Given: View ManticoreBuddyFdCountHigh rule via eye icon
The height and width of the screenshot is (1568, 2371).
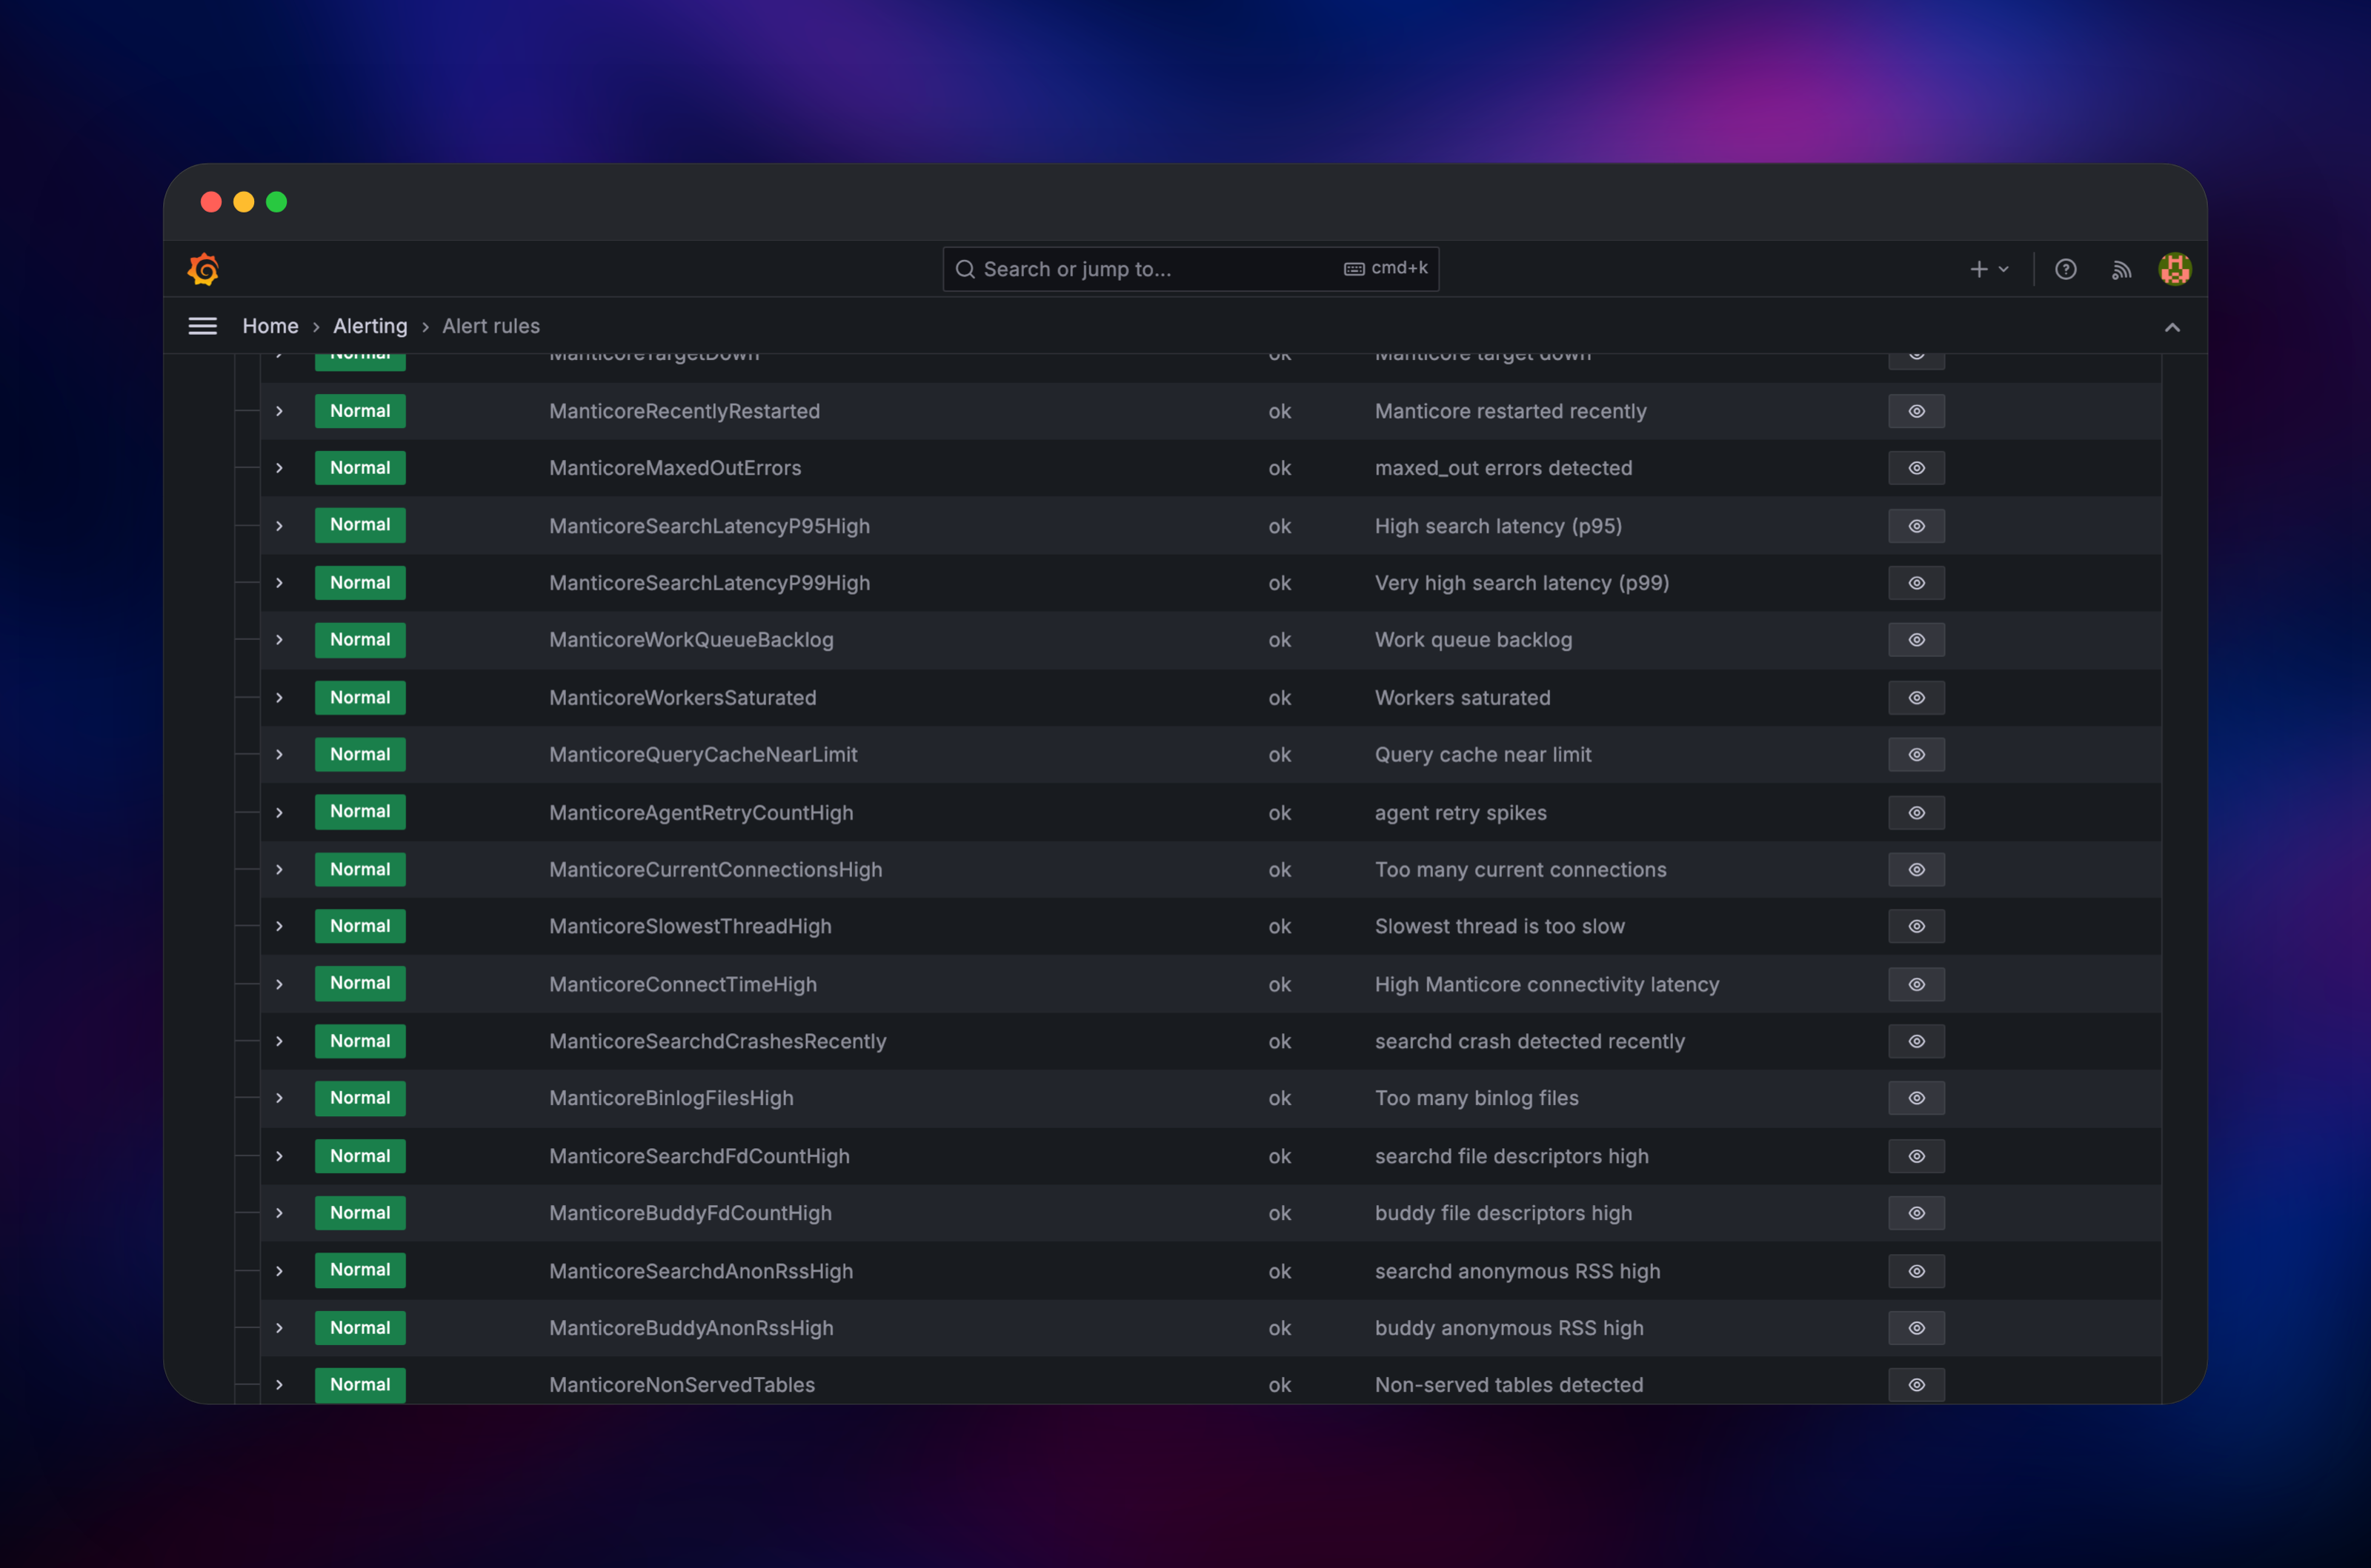Looking at the screenshot, I should [1916, 1213].
